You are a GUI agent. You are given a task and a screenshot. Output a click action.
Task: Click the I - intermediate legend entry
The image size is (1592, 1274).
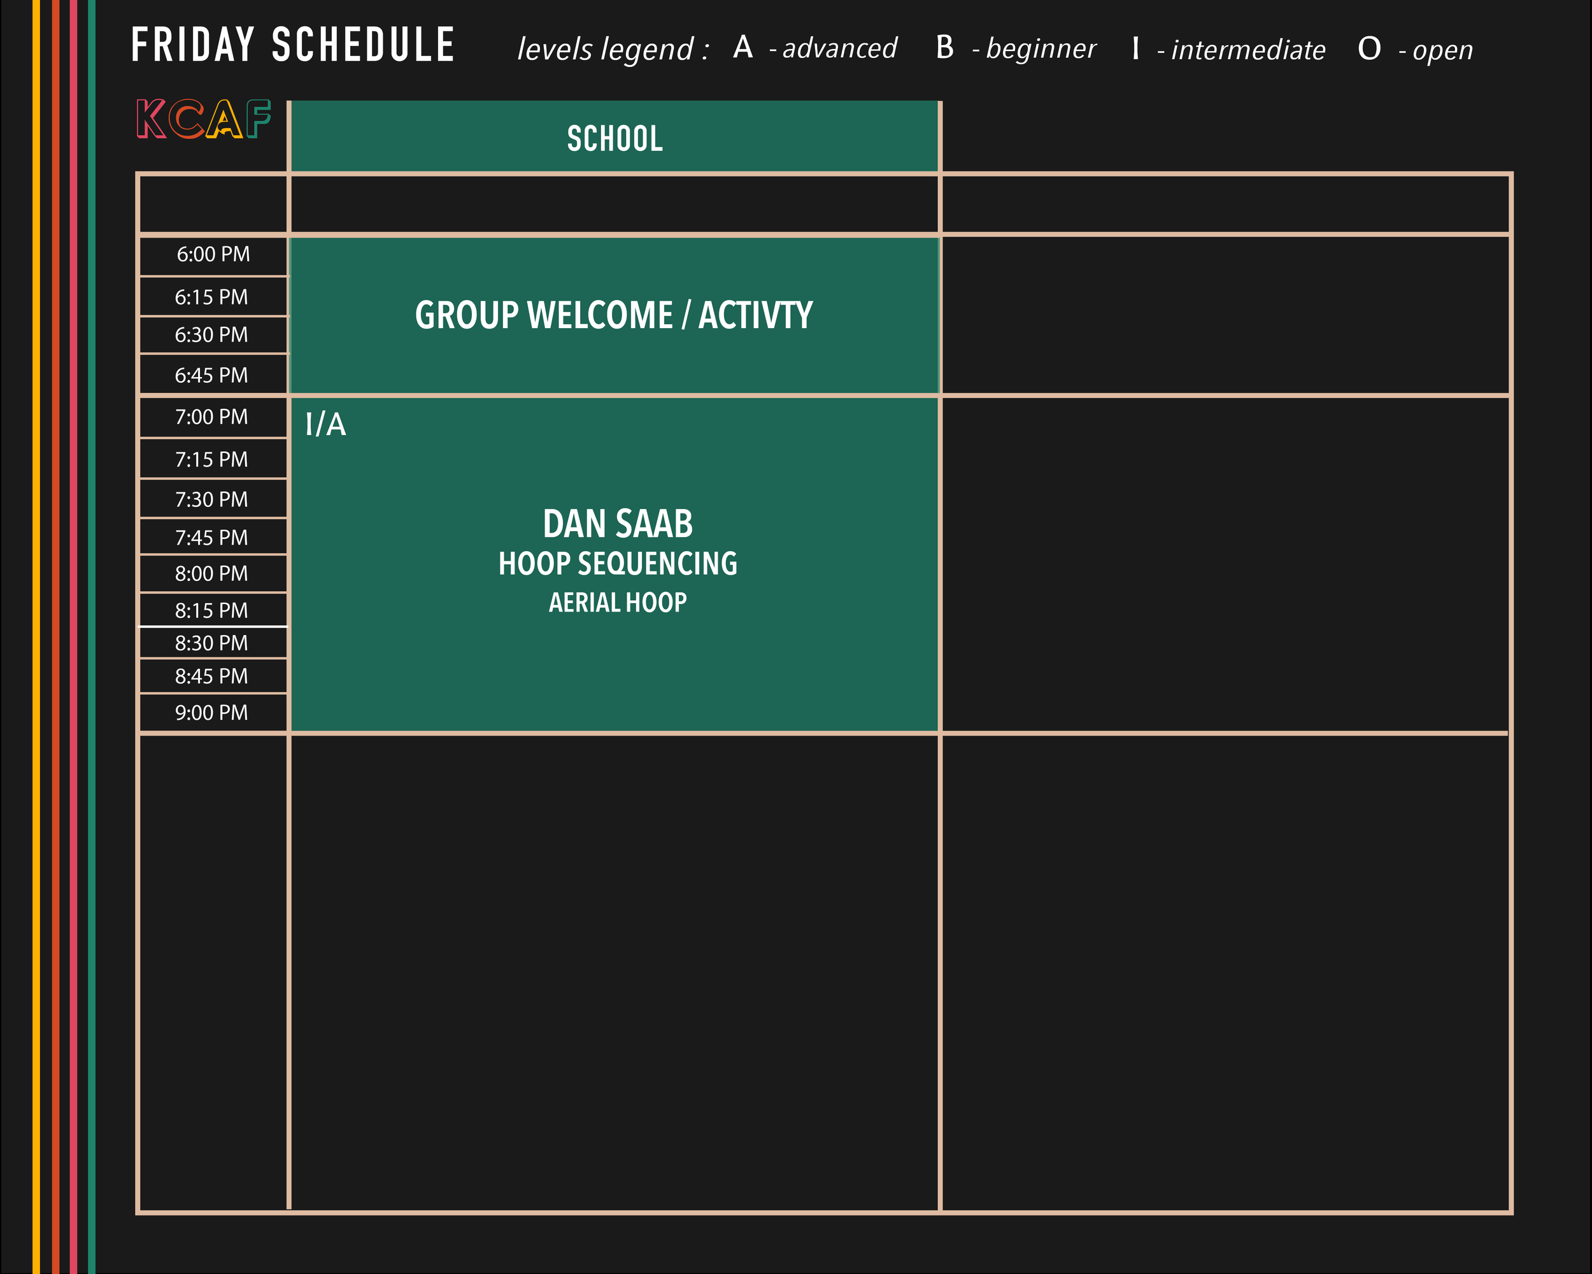coord(1228,50)
